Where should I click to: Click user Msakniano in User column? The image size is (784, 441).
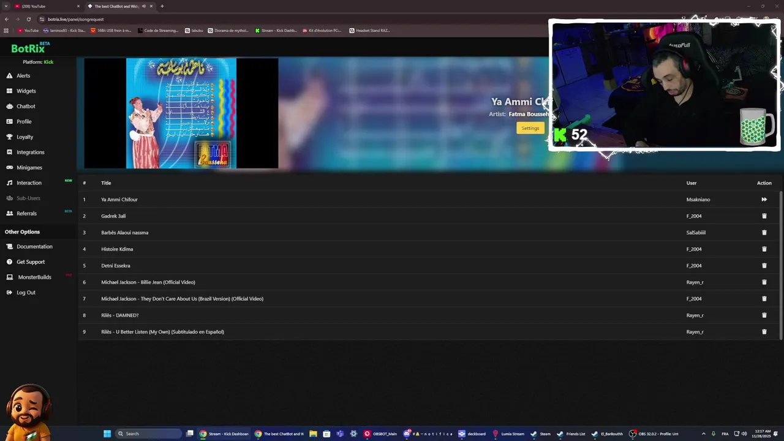698,200
